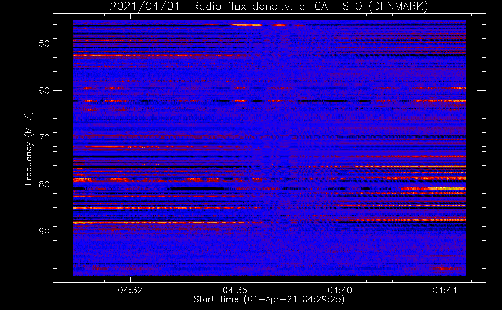Click the 04:36 time tick label

235,290
